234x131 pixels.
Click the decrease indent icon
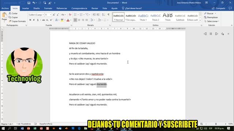(94, 15)
